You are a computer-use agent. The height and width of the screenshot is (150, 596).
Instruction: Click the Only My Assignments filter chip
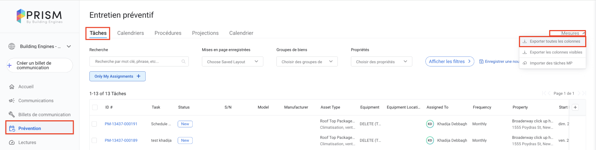(x=117, y=76)
